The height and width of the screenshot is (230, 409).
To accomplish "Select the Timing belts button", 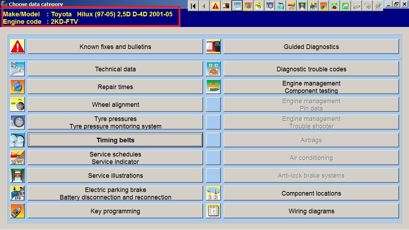I will point(115,140).
